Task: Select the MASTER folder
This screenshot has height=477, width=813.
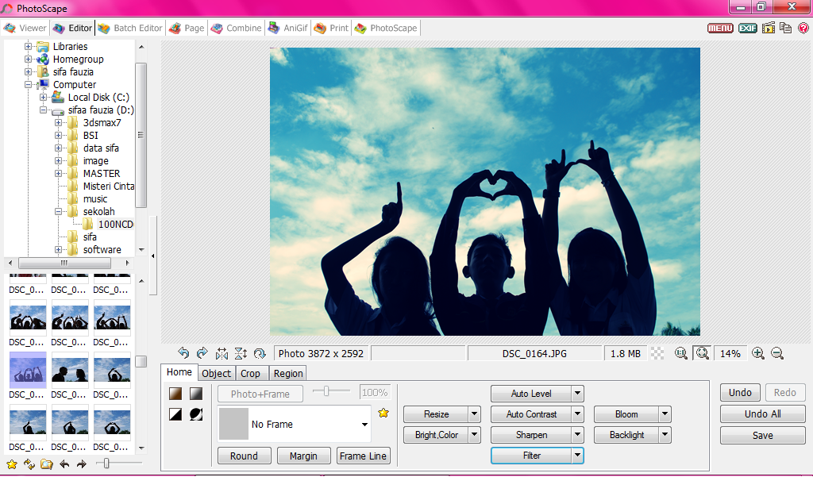Action: [x=102, y=173]
